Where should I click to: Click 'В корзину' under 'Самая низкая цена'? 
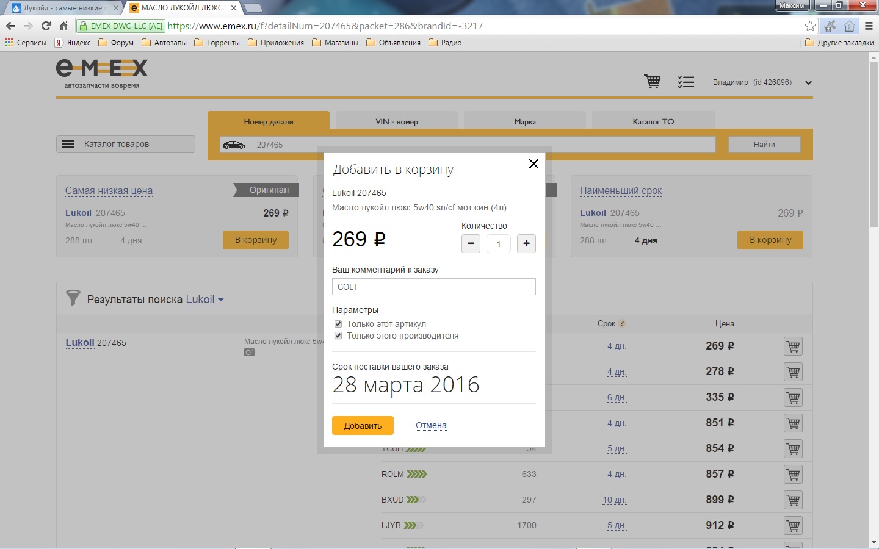point(256,240)
